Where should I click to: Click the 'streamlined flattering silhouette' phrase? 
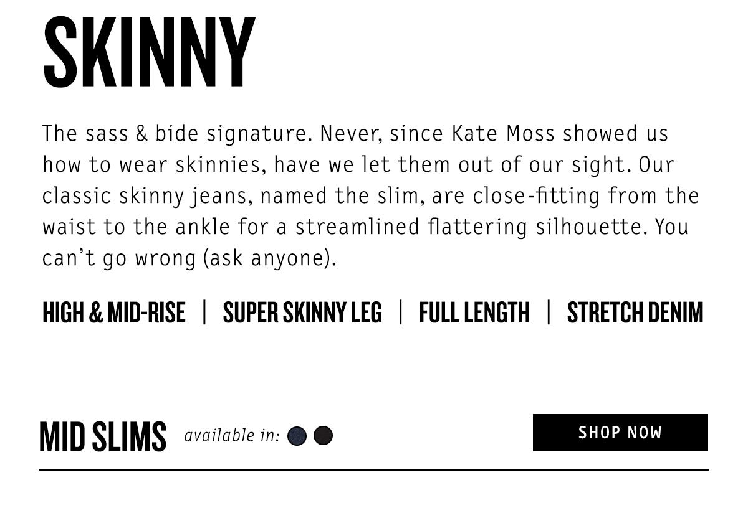point(462,227)
